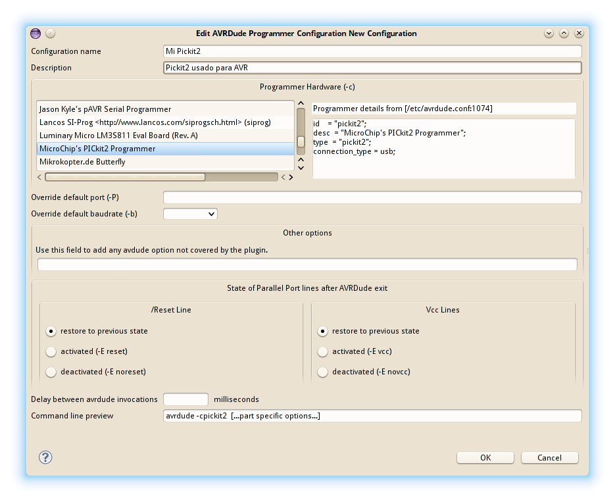Viewport: 615px width, 502px height.
Task: Click the programmer list scroll-up arrow
Action: click(301, 103)
